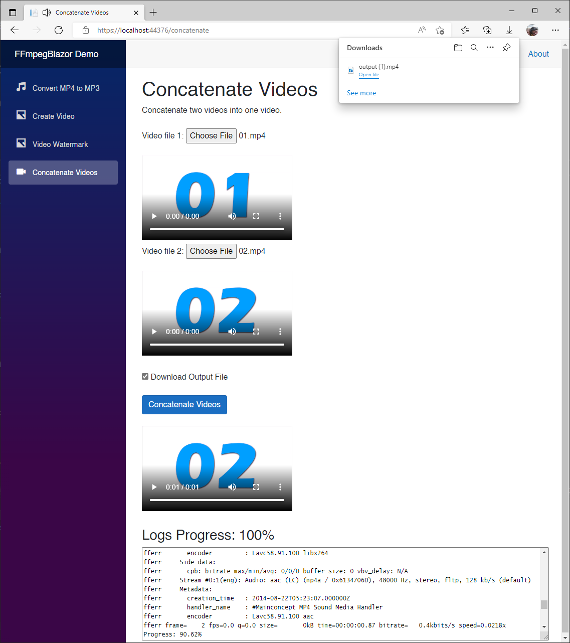Viewport: 570px width, 643px height.
Task: Open Read aloud icon in address bar
Action: [x=422, y=30]
